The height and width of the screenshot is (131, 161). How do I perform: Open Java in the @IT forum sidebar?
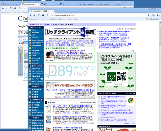tap(34, 48)
